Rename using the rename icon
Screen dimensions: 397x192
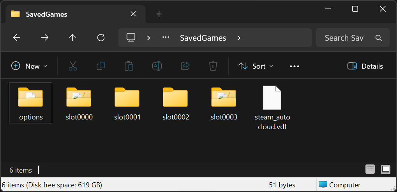157,66
